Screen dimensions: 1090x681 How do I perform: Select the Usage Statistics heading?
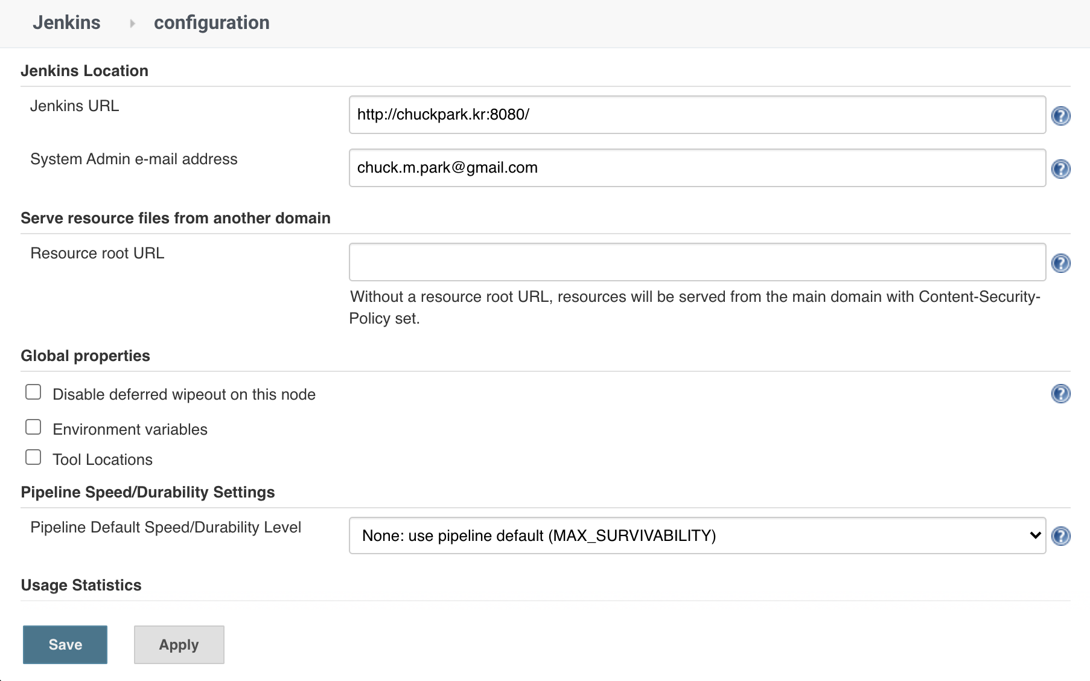[x=81, y=585]
